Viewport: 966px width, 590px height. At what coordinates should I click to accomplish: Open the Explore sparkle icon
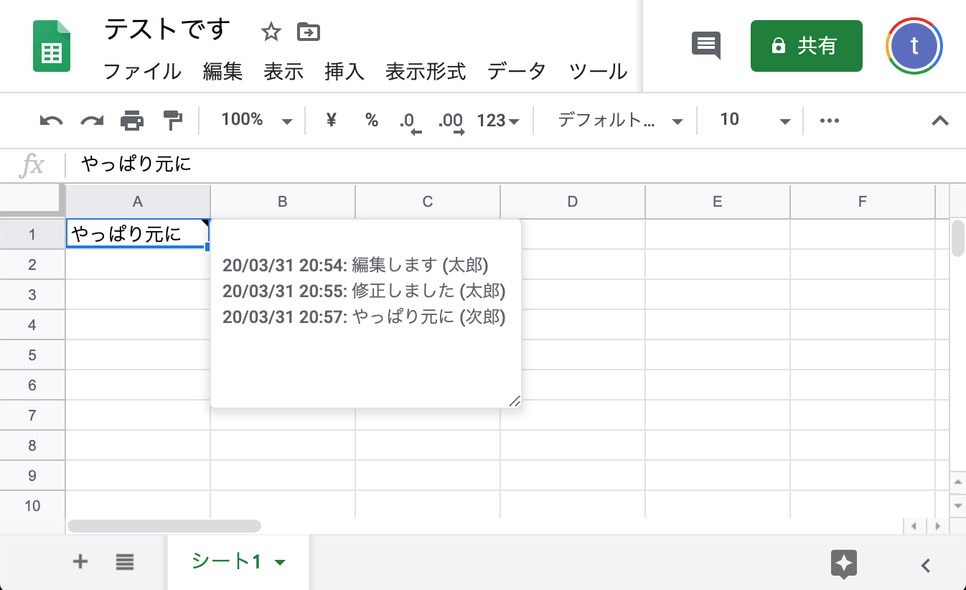(843, 565)
